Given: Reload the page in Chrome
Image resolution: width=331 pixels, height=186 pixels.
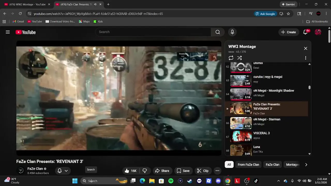Looking at the screenshot, I should (20, 14).
